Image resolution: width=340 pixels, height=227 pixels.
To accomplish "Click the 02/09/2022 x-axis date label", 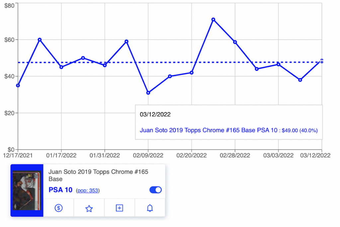I will [x=148, y=156].
